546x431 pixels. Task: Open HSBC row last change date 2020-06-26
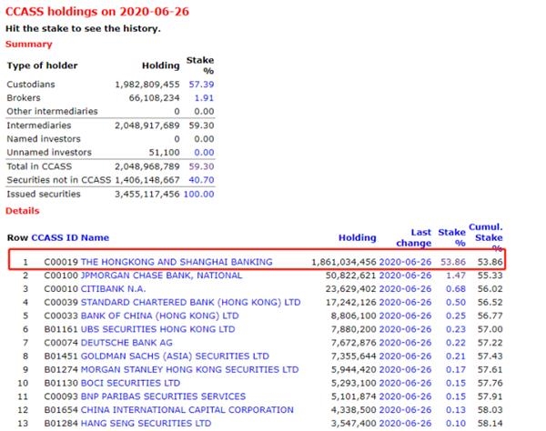(x=405, y=262)
